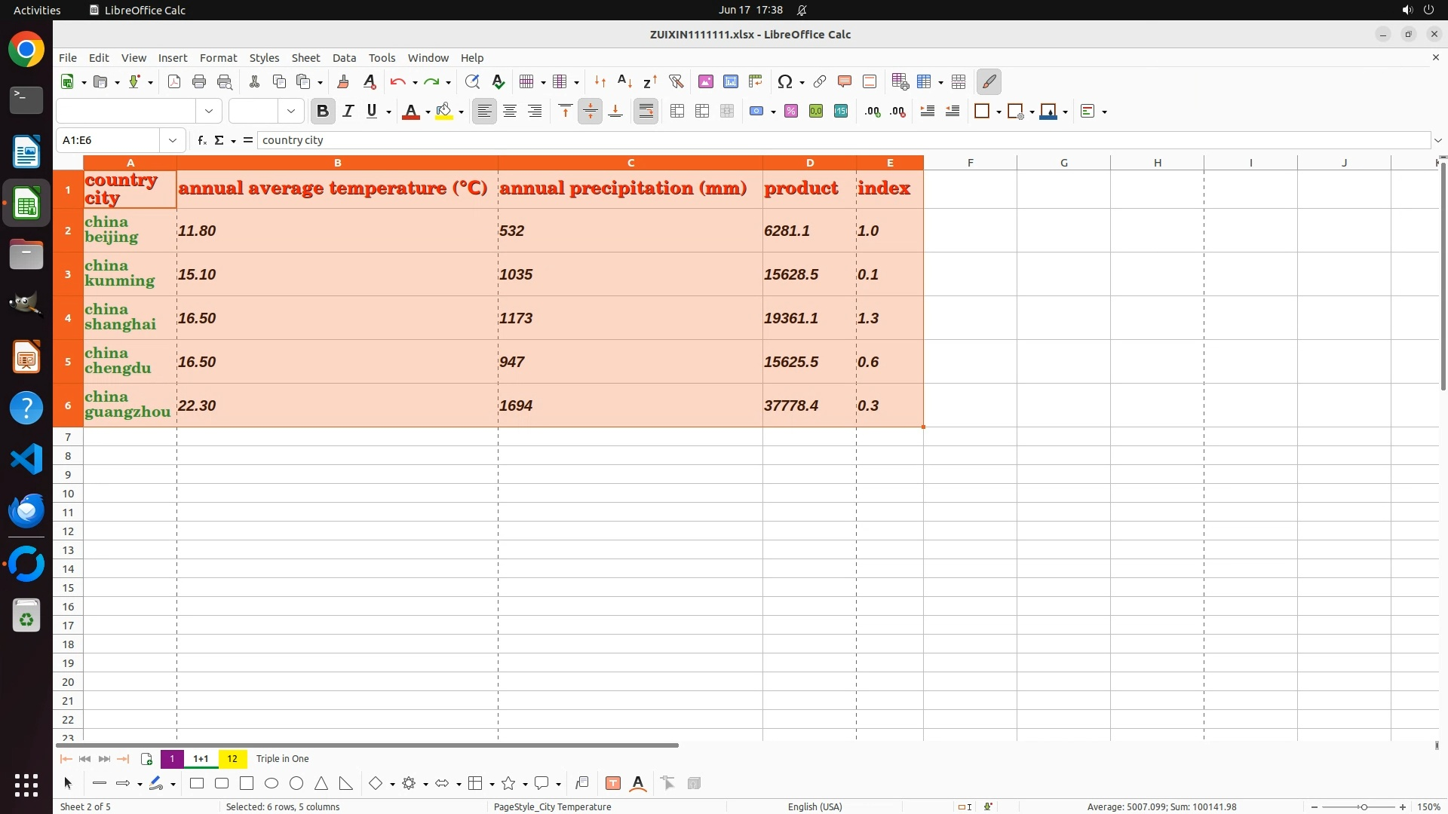The height and width of the screenshot is (814, 1448).
Task: Insert a chart using the chart icon
Action: coord(730,81)
